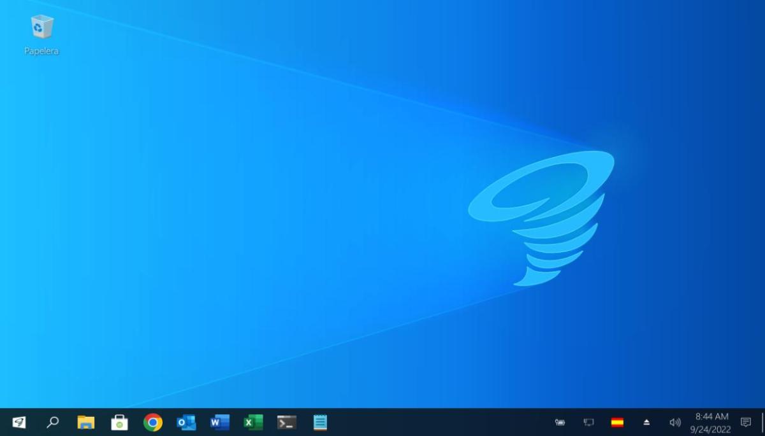Open the Notepad icon in taskbar
Viewport: 765px width, 436px height.
tap(320, 422)
